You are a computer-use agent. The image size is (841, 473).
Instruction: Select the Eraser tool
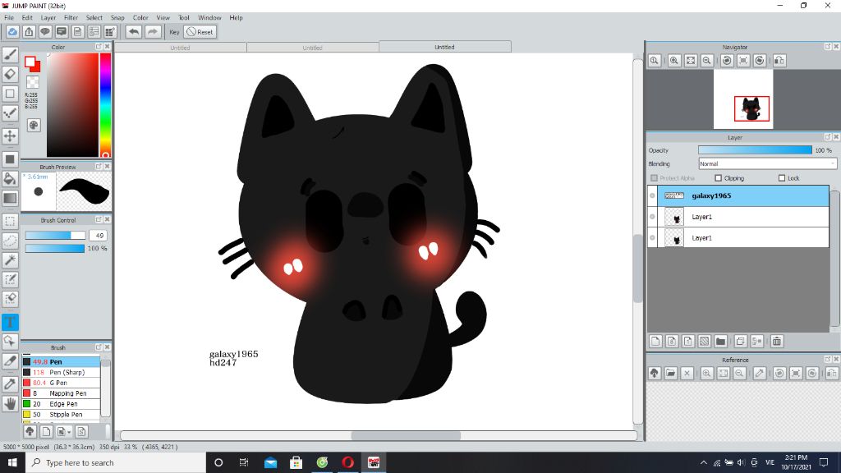click(x=10, y=74)
